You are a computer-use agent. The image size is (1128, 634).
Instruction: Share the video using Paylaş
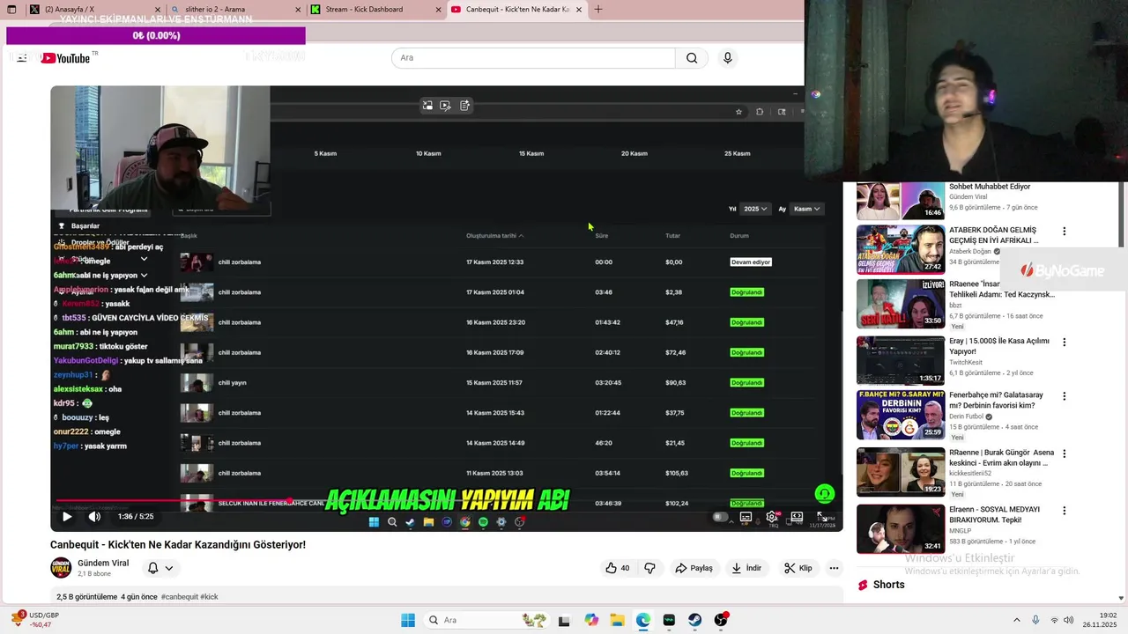point(694,568)
